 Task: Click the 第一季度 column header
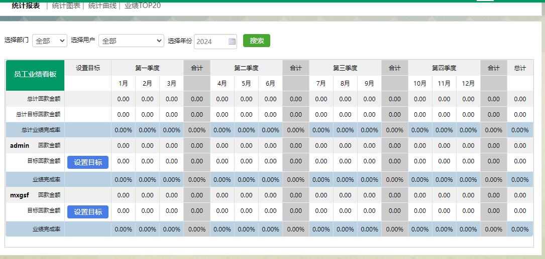(x=147, y=68)
